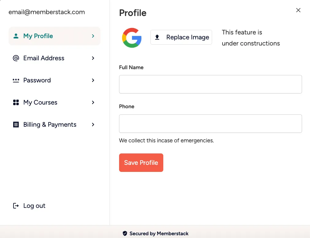Click inside the Phone number field
Viewport: 310px width, 238px height.
pyautogui.click(x=210, y=123)
